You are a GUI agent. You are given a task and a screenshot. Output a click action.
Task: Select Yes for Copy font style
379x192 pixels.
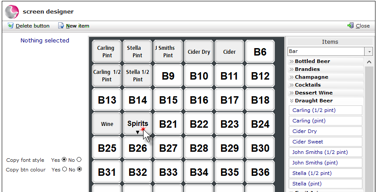coord(64,159)
